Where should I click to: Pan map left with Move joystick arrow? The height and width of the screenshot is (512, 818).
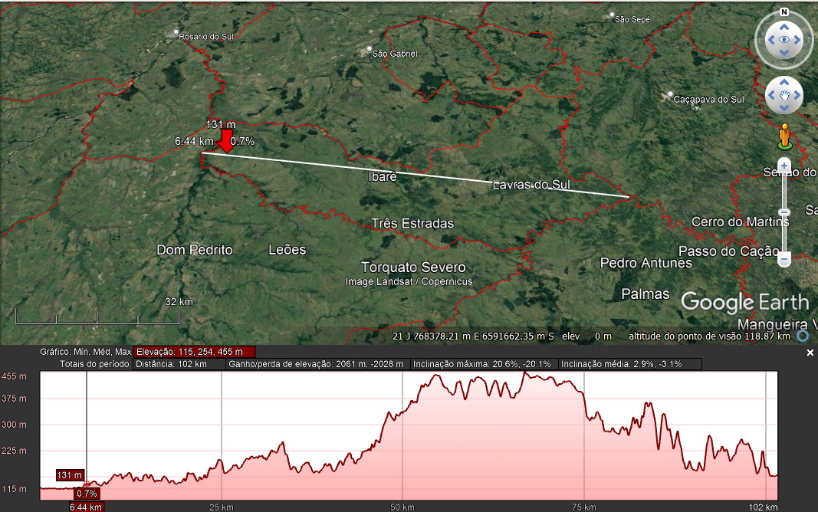tap(770, 96)
